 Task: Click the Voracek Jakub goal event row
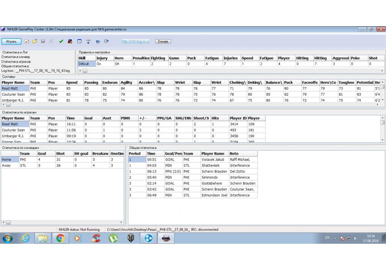click(212, 159)
